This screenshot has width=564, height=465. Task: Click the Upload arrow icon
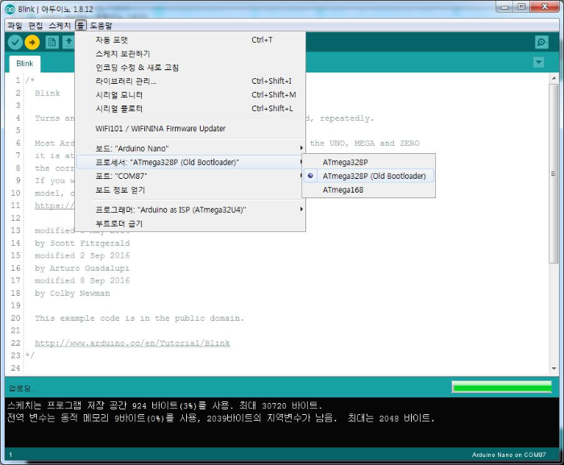(x=32, y=43)
